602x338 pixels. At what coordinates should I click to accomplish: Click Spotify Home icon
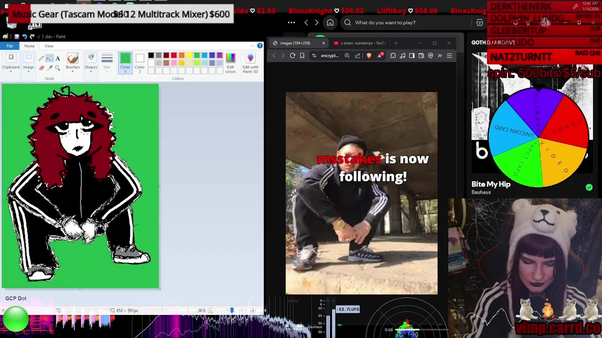pos(330,23)
